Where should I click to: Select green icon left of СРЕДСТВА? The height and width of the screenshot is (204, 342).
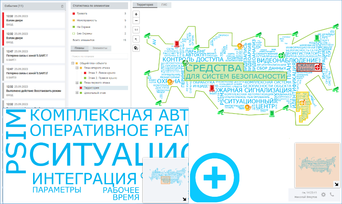185,63
